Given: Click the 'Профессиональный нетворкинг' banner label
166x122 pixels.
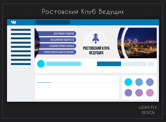Looking at the screenshot, I should tap(59, 52).
